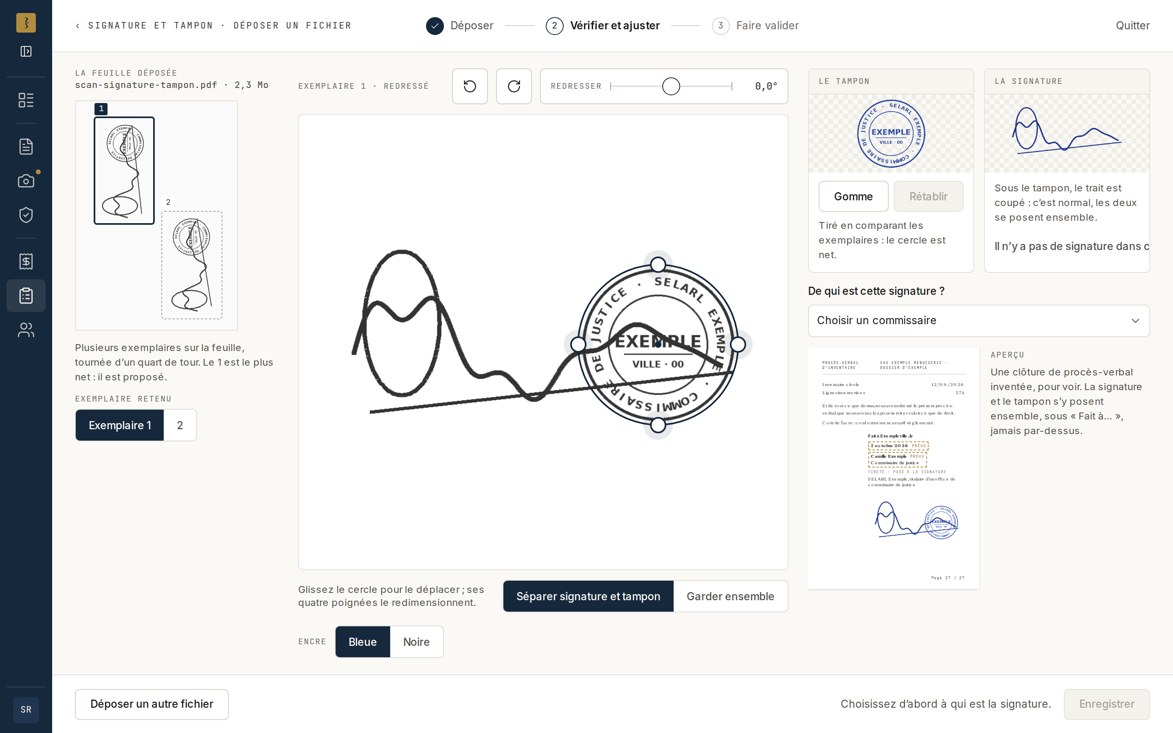
Task: Open the document page icon in sidebar
Action: click(x=26, y=147)
